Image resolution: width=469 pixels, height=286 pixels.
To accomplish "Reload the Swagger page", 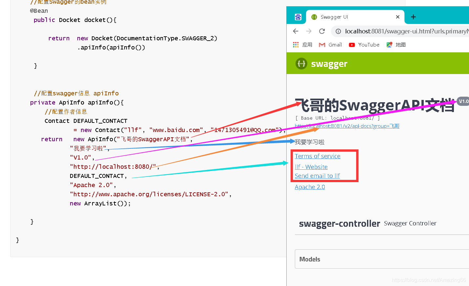I will [x=322, y=31].
